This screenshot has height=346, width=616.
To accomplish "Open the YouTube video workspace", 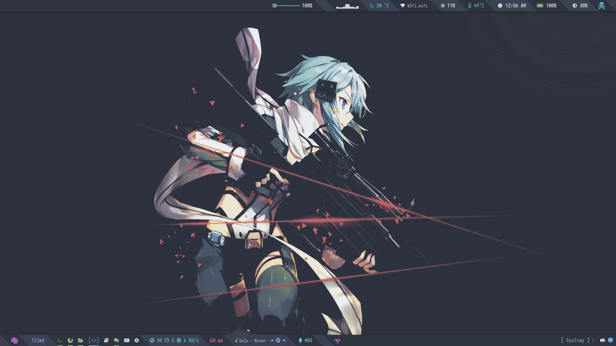I will point(127,341).
